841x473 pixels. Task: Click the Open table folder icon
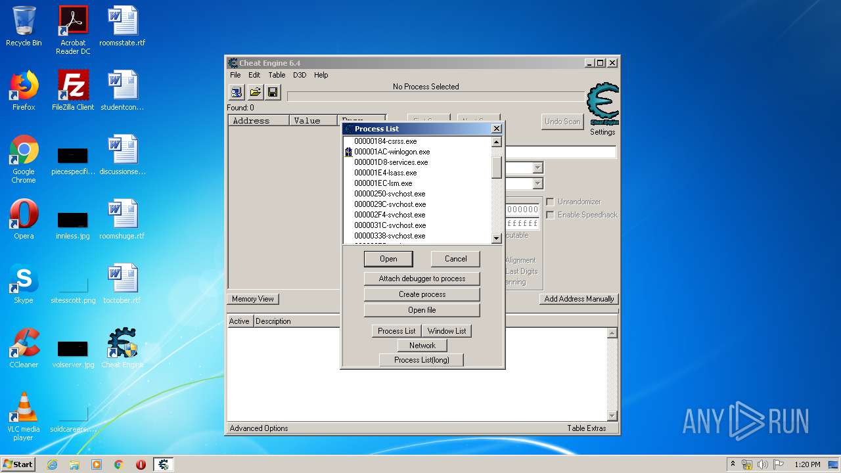coord(255,93)
